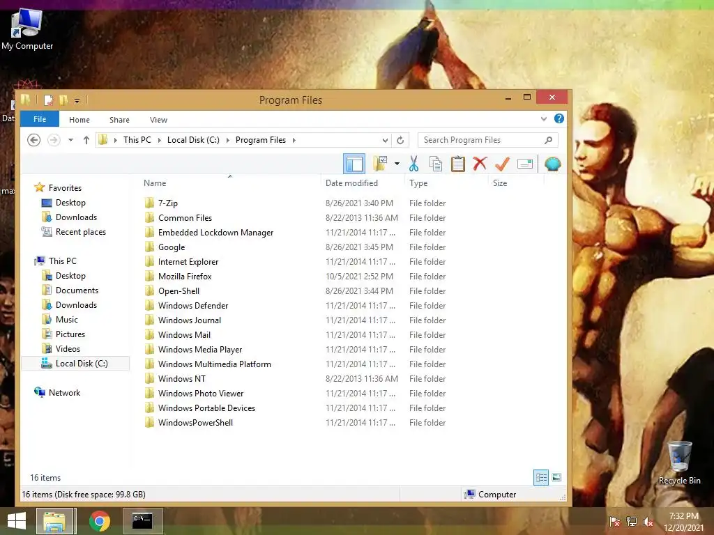Screen dimensions: 714x535
Task: Expand the address bar history dropdown
Action: (x=385, y=140)
